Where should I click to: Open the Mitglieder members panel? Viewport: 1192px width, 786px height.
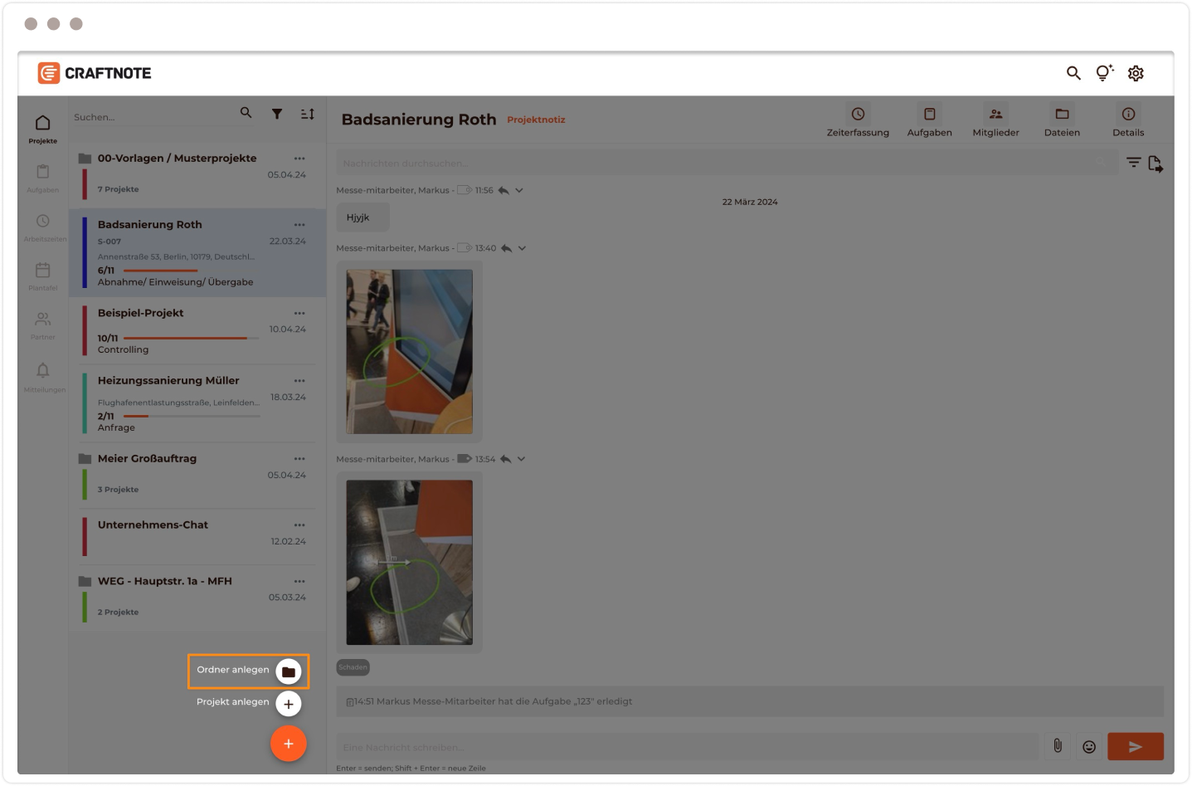click(995, 115)
